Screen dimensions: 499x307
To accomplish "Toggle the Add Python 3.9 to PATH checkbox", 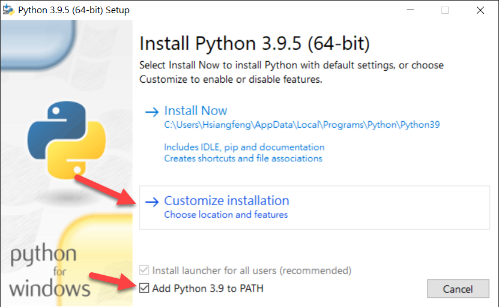I will tap(145, 288).
